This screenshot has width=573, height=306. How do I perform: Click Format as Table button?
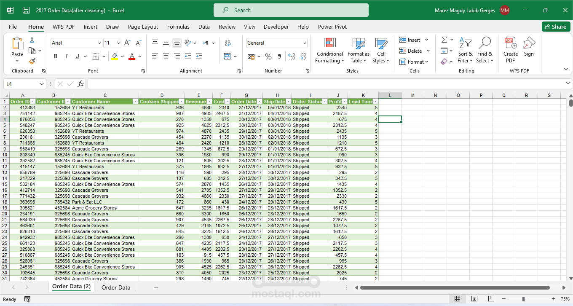tap(359, 50)
